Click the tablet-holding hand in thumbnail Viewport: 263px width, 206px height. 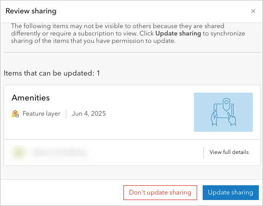pos(214,119)
